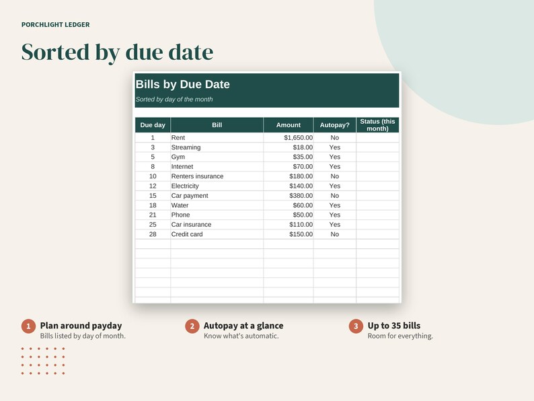Select the 'Car payment' cell
This screenshot has width=534, height=401.
coord(217,196)
